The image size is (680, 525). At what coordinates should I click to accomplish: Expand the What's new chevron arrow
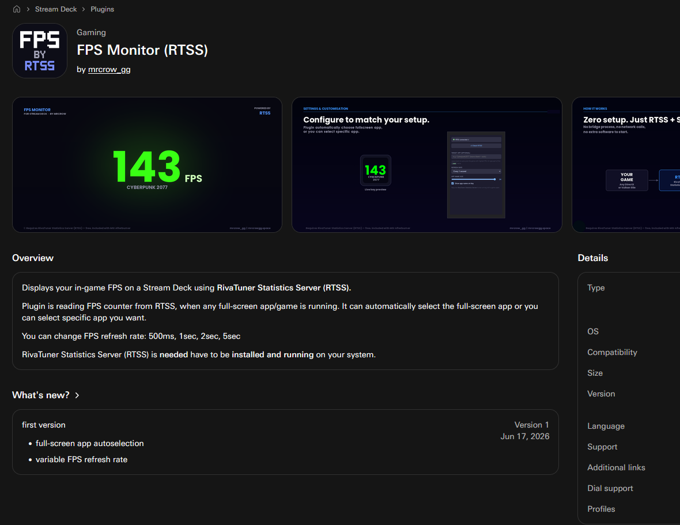pos(77,395)
